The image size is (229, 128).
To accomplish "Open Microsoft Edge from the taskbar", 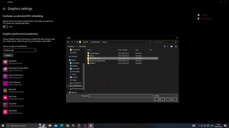I will pyautogui.click(x=62, y=126).
